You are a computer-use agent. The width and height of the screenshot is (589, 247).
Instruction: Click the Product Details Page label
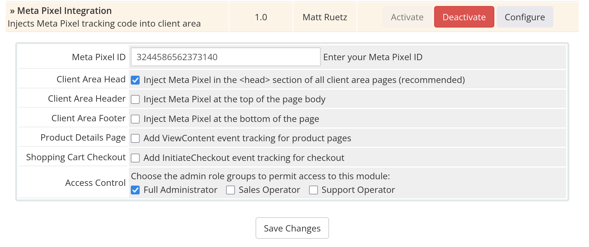coord(83,138)
